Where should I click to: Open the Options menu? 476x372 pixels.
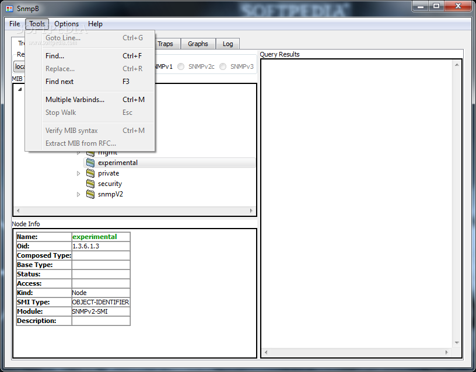tap(66, 24)
